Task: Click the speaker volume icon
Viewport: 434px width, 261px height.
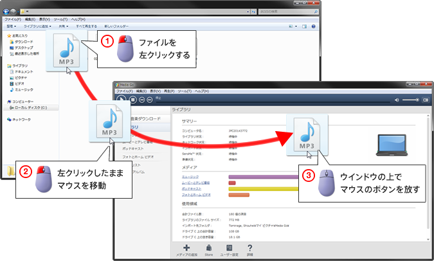Action: point(397,100)
